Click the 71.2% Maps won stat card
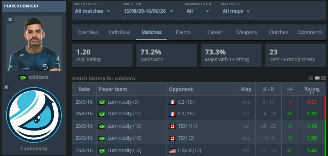Screen dimensions: 328x156 (166, 56)
